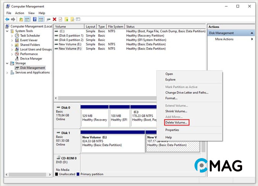258x186 pixels.
Task: Click the Properties checkmark icon in toolbar
Action: [61, 19]
